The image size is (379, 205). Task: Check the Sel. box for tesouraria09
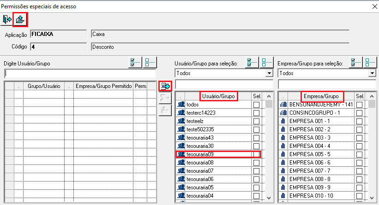click(257, 154)
